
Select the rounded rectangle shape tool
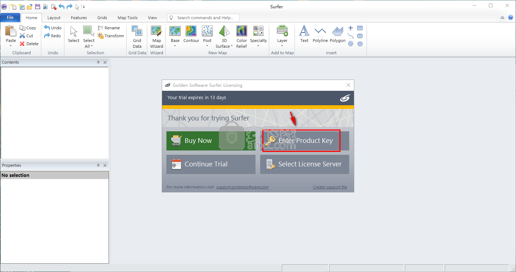(x=360, y=36)
